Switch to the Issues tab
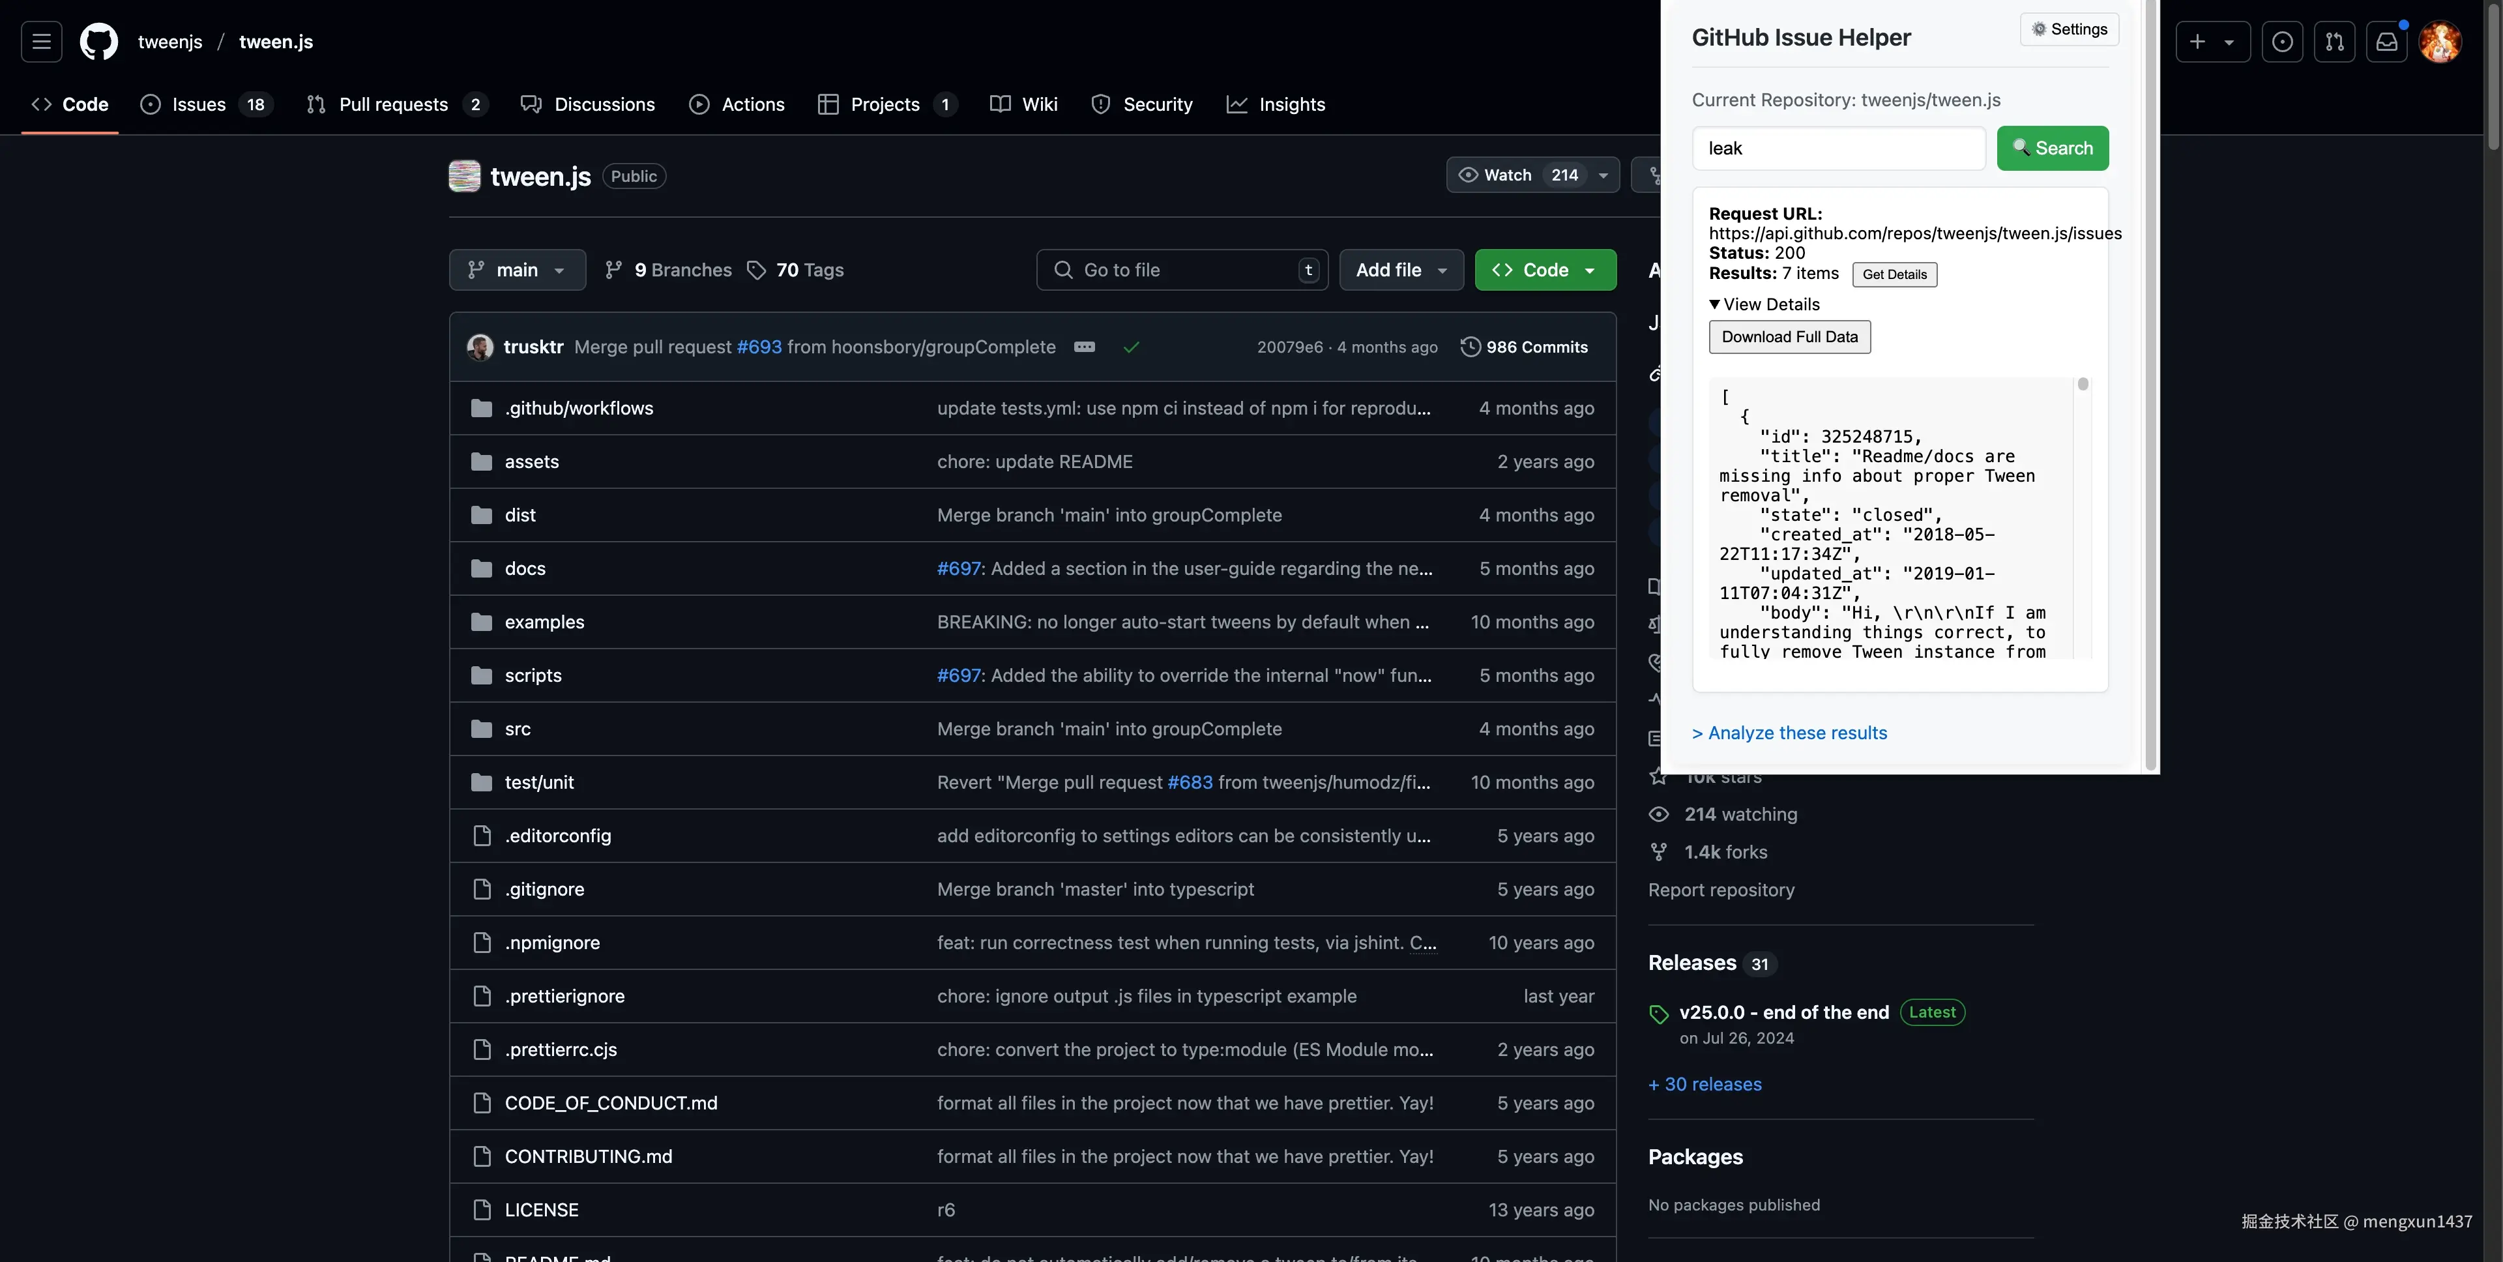This screenshot has height=1262, width=2503. tap(198, 104)
